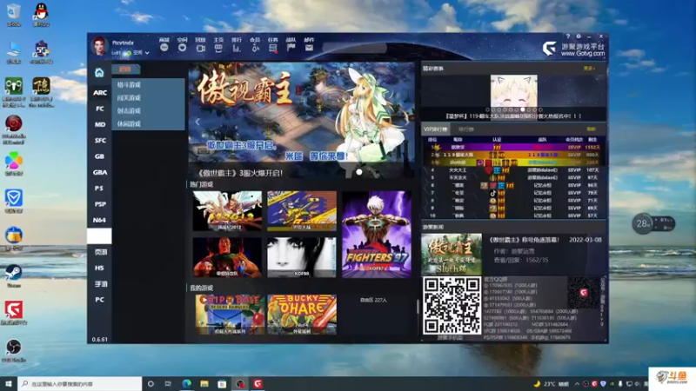Select the N64 platform in sidebar
Viewport: 696px width, 391px height.
click(x=100, y=221)
